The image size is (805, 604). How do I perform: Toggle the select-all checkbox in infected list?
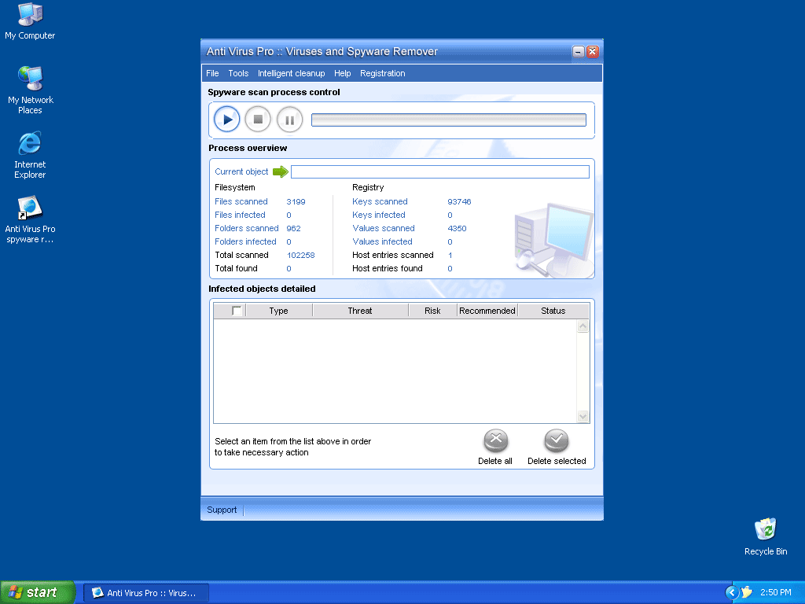pyautogui.click(x=237, y=311)
